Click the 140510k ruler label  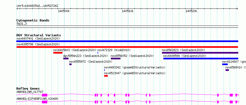(x=128, y=11)
